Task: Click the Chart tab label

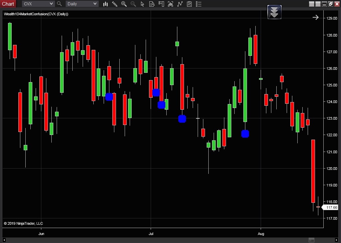Action: coord(8,4)
